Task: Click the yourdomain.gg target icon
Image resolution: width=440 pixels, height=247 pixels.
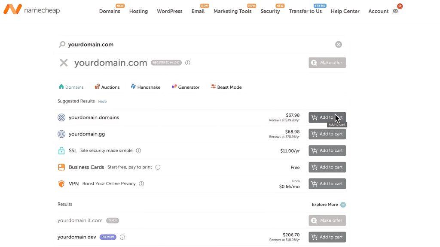Action: click(61, 134)
